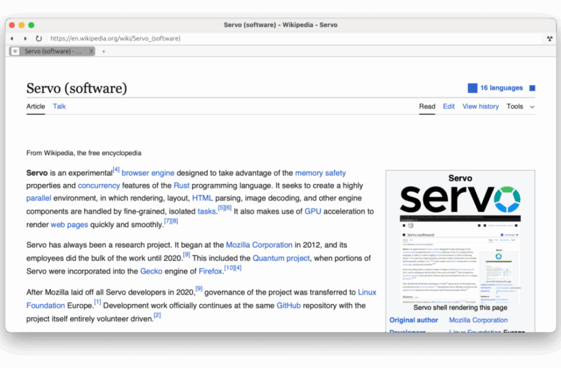The image size is (561, 368).
Task: Click the 16 languages button
Action: (x=501, y=88)
